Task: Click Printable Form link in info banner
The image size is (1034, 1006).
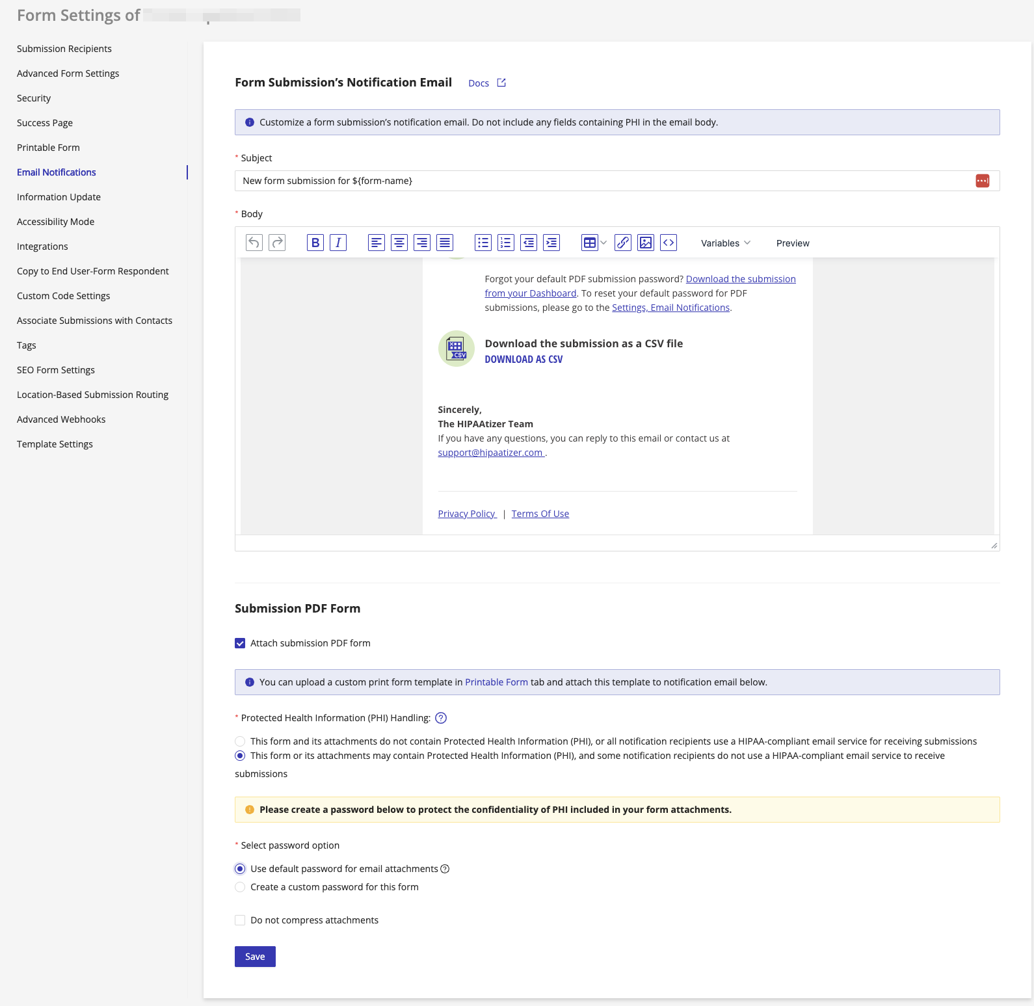Action: (496, 682)
